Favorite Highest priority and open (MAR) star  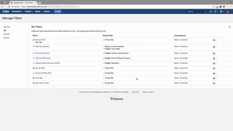click(34, 63)
